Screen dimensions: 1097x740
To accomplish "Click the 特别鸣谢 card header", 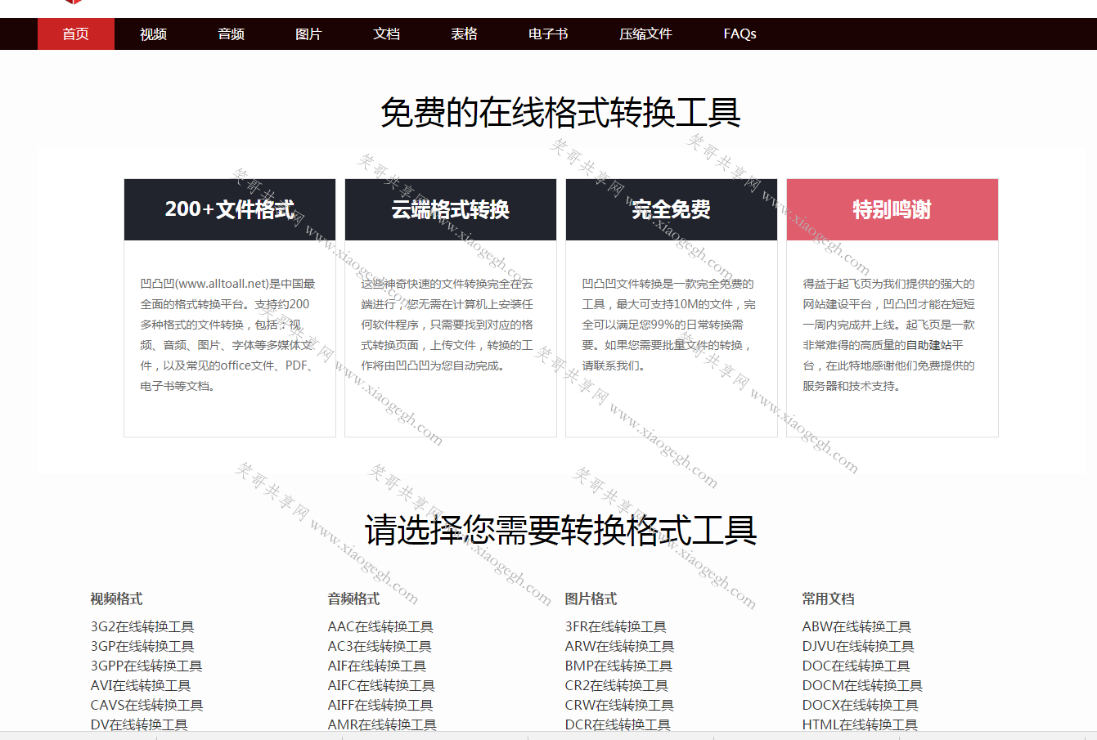I will pos(892,209).
